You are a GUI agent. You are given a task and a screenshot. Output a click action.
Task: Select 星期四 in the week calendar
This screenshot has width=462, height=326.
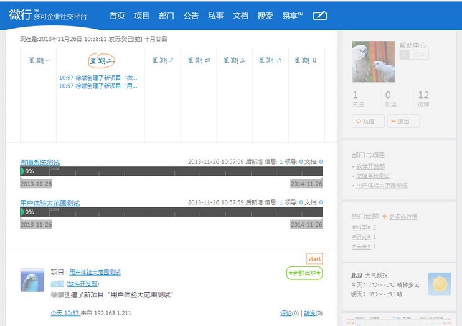[199, 61]
